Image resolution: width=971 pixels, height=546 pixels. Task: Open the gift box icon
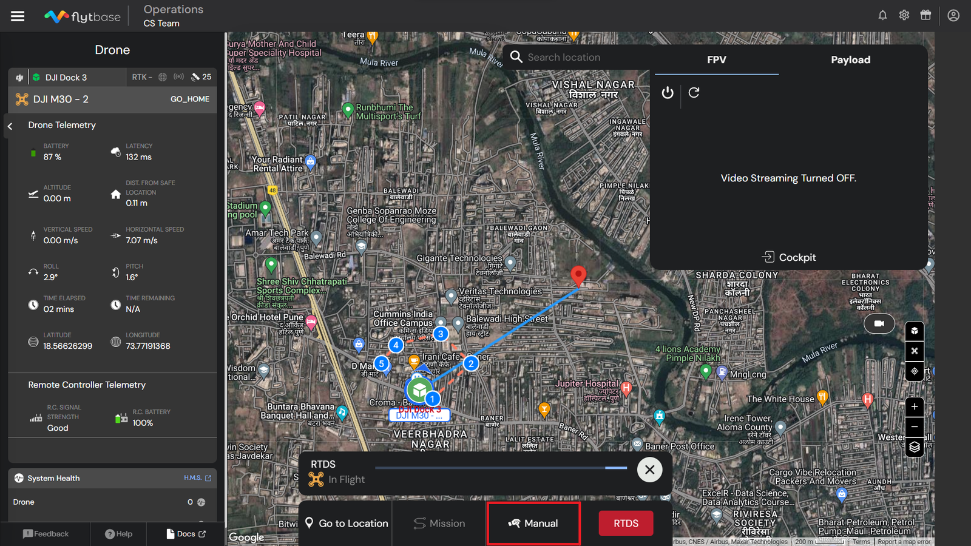coord(925,15)
